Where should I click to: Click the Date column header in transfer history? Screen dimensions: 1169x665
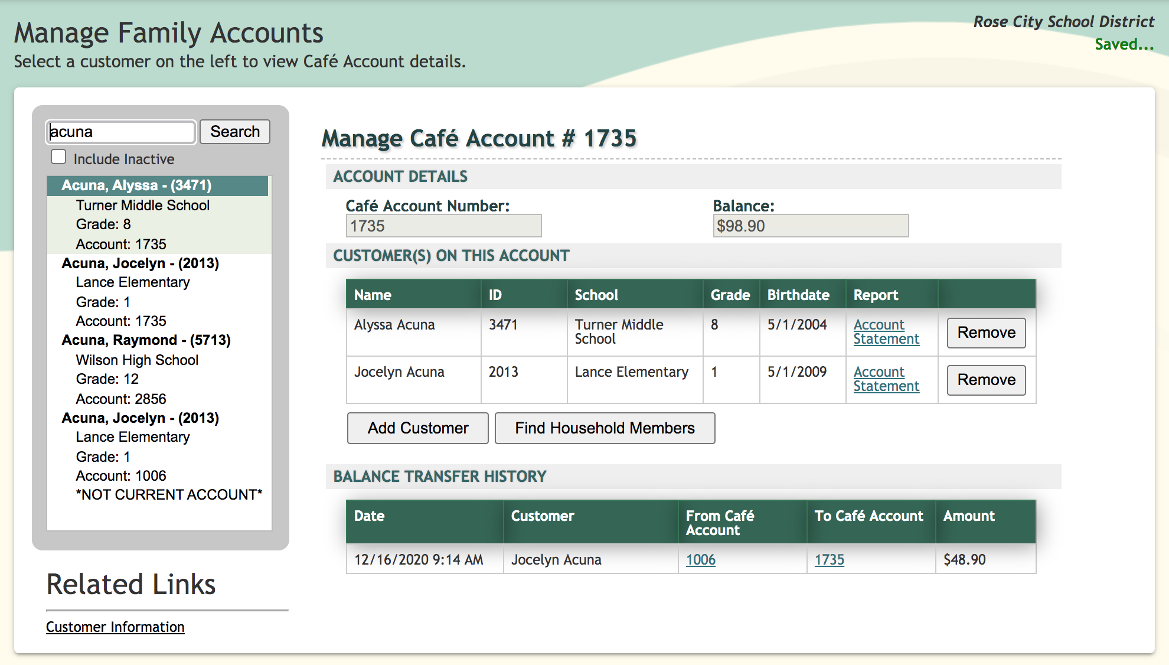[369, 516]
